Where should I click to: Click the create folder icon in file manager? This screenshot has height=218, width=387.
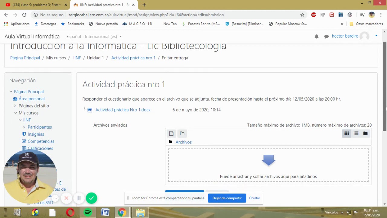[182, 134]
